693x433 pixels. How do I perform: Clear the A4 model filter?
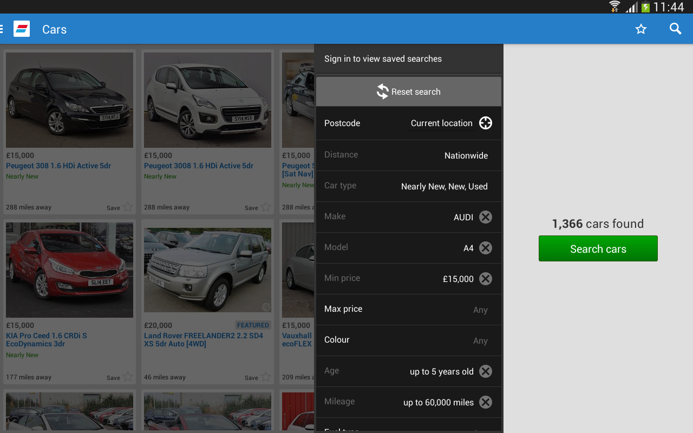coord(486,248)
